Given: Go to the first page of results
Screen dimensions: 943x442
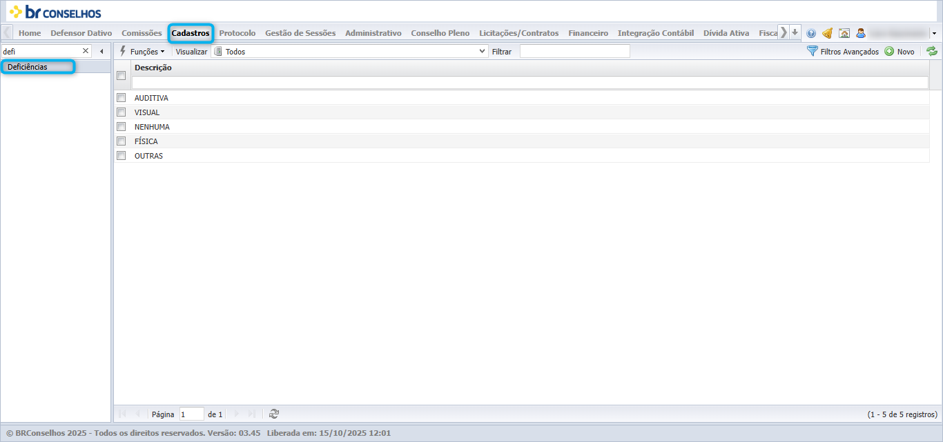Looking at the screenshot, I should pyautogui.click(x=122, y=414).
